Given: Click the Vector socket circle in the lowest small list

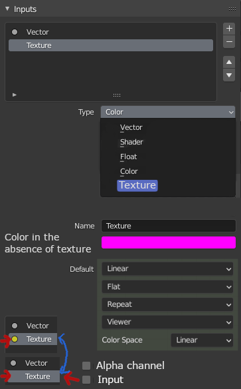Looking at the screenshot, I should 13,363.
